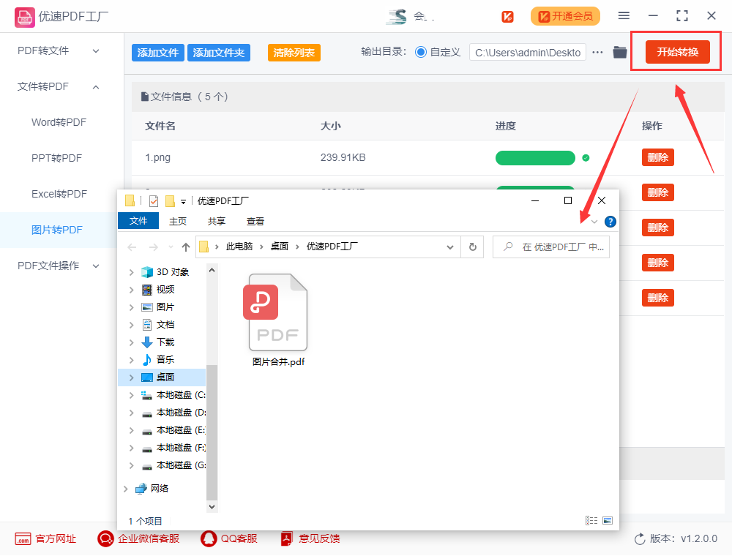Open the Explorer help question mark icon

tap(610, 222)
